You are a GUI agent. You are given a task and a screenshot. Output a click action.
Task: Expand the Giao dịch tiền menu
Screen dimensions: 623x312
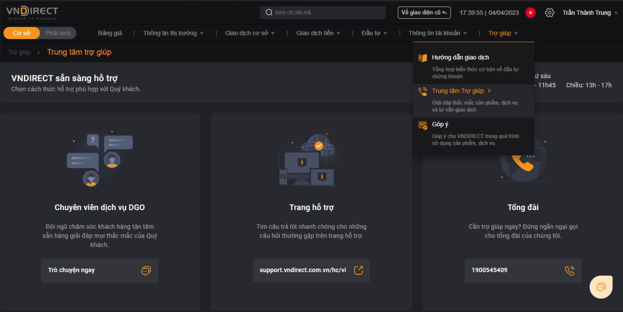[x=318, y=33]
